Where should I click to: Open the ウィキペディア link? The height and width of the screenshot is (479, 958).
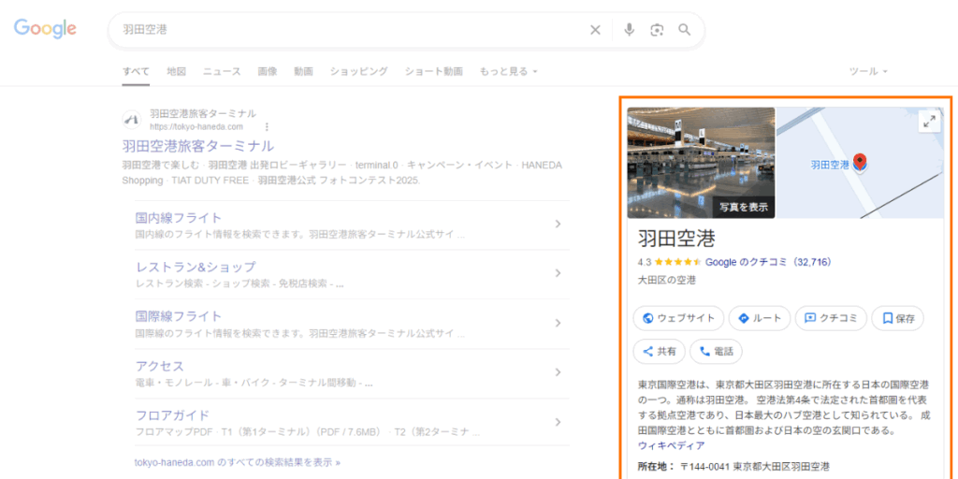671,445
